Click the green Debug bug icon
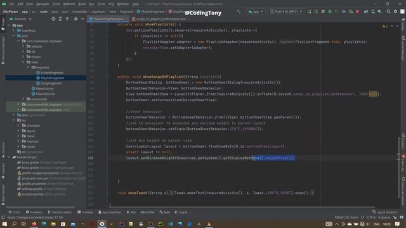The image size is (406, 228). (x=330, y=11)
